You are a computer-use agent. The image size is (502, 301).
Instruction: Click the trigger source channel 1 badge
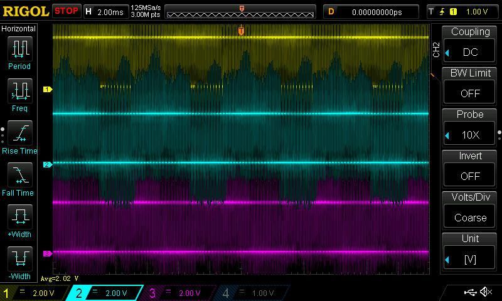pyautogui.click(x=453, y=12)
